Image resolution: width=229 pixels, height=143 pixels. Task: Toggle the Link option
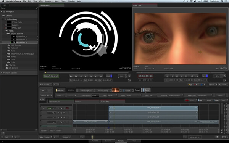201,100
